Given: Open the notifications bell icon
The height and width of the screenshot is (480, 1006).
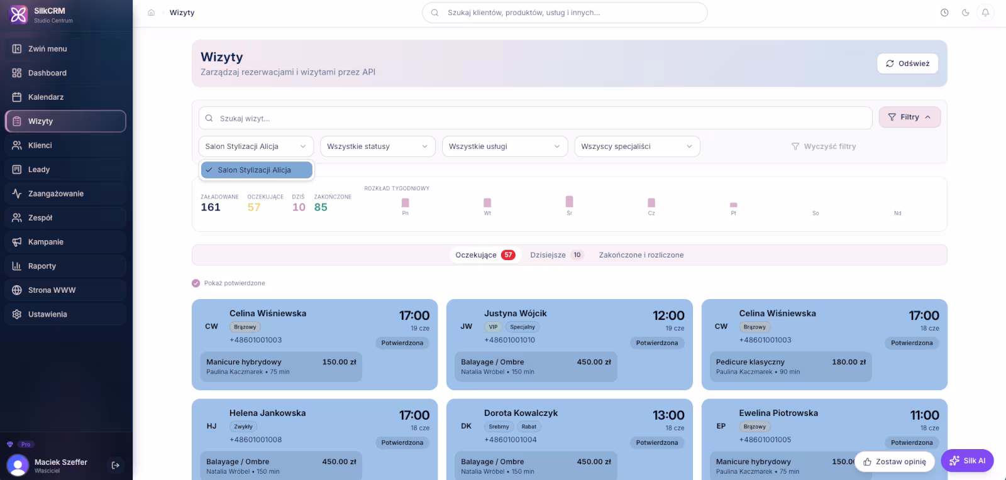Looking at the screenshot, I should pos(985,13).
